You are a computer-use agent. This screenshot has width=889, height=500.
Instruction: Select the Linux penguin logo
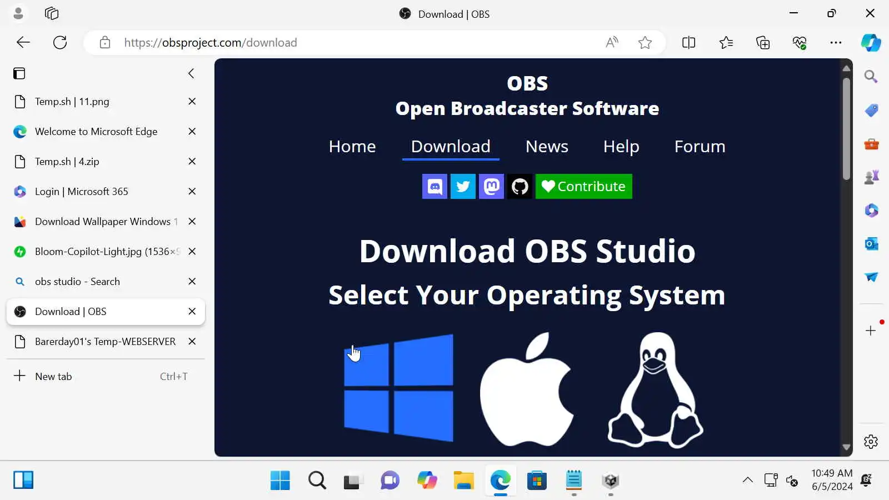coord(656,390)
